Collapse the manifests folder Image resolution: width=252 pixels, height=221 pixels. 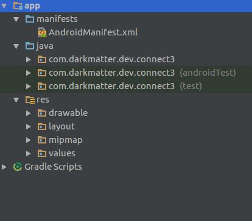[x=16, y=20]
